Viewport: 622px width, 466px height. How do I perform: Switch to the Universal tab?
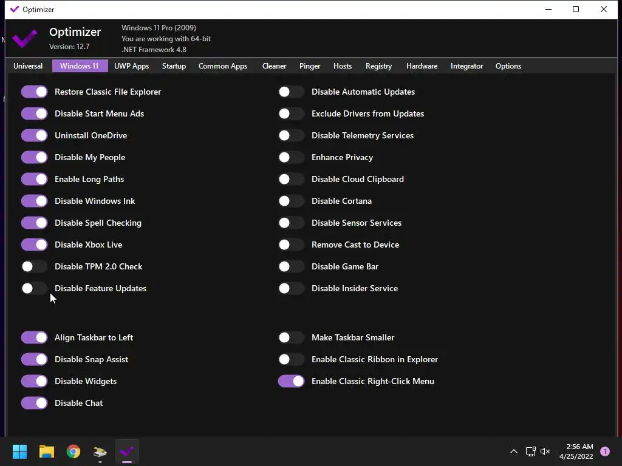pyautogui.click(x=28, y=66)
